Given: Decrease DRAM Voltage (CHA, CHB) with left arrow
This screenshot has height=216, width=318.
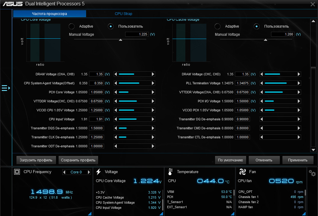Looking at the screenshot, I should click(116, 74).
